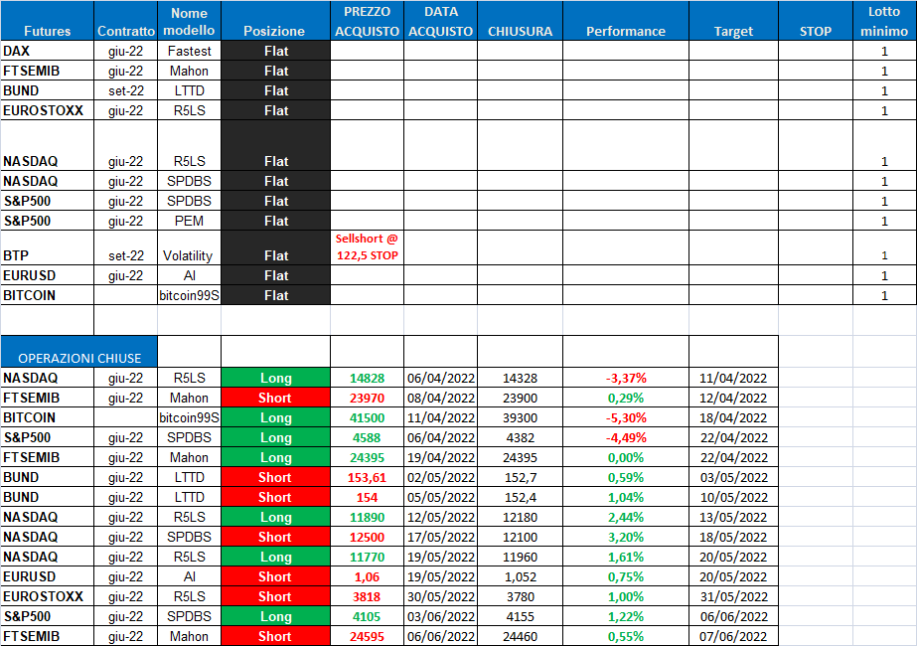Select the 30/05/2022 purchase date
917x646 pixels.
[x=441, y=597]
